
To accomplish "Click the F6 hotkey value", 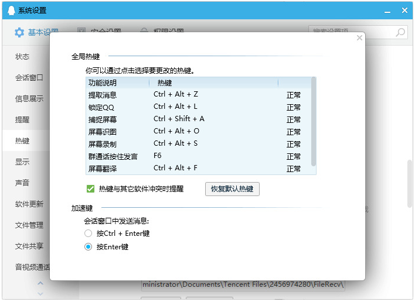I will (158, 156).
